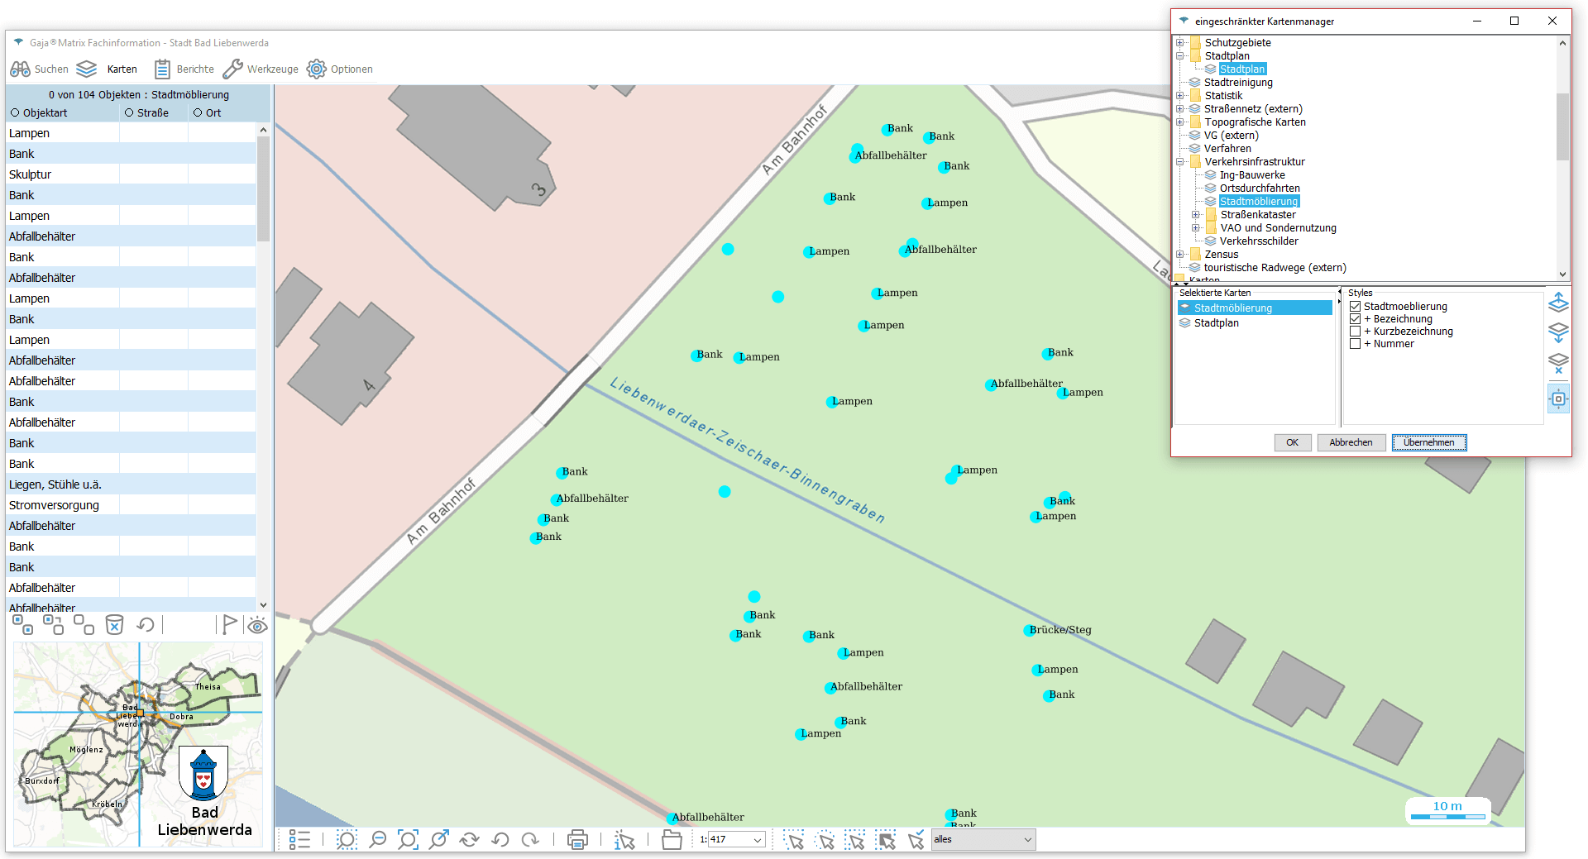Click the print map icon
This screenshot has height=859, width=1588.
[577, 840]
